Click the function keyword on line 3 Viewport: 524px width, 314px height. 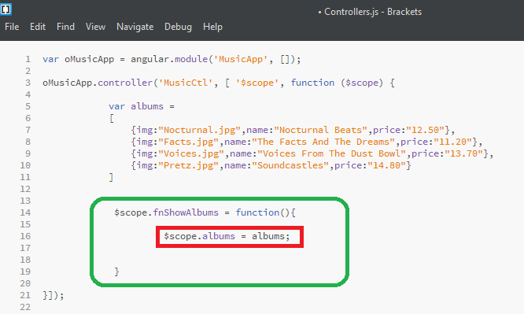click(x=312, y=83)
